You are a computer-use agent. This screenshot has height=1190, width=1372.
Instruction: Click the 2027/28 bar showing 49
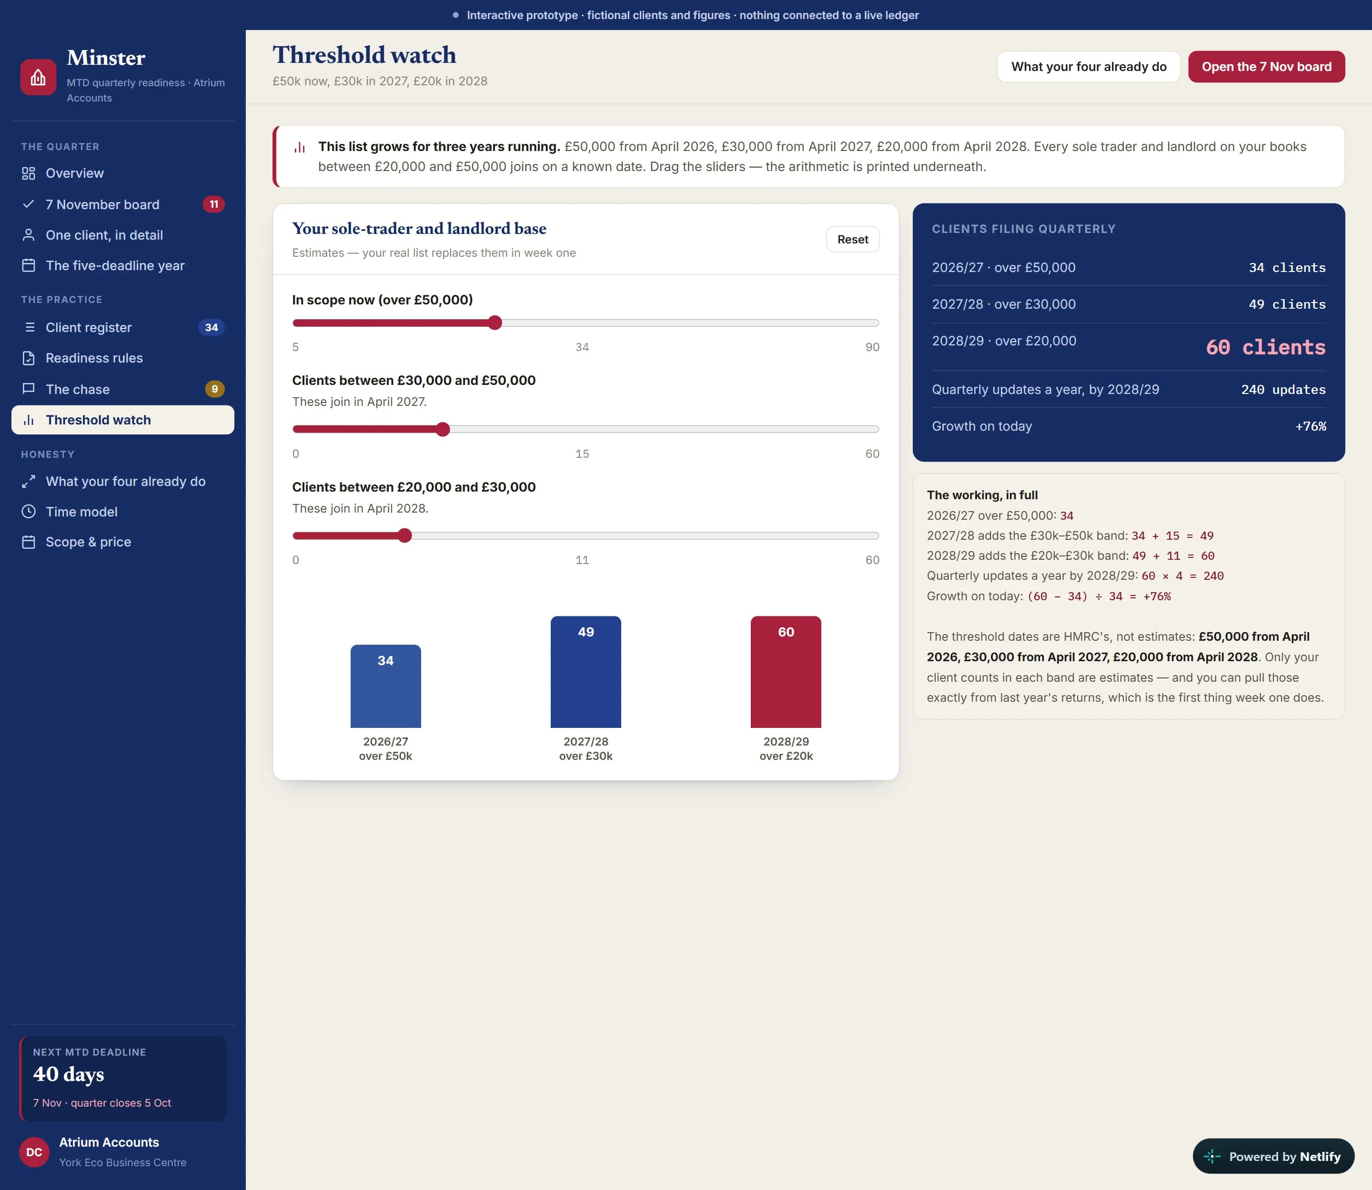(x=586, y=672)
